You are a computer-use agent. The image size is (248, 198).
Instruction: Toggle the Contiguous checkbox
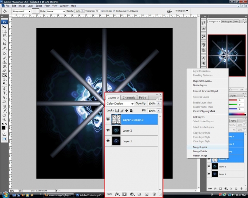[114, 11]
